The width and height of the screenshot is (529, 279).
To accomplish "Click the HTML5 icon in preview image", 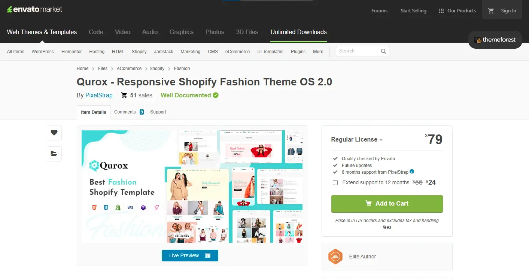I will point(94,207).
